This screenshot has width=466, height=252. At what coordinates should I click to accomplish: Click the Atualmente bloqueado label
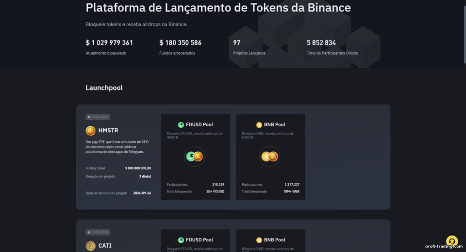point(106,53)
